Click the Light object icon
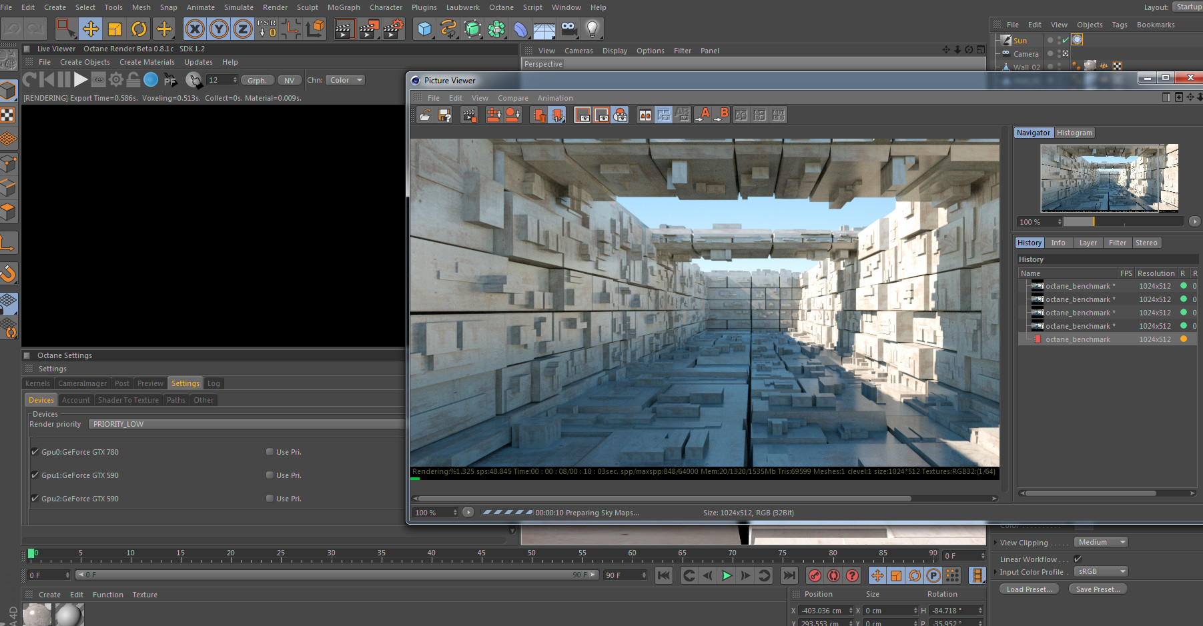The image size is (1203, 626). click(x=592, y=29)
